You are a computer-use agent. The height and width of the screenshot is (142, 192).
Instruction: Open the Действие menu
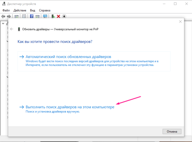click(20, 10)
